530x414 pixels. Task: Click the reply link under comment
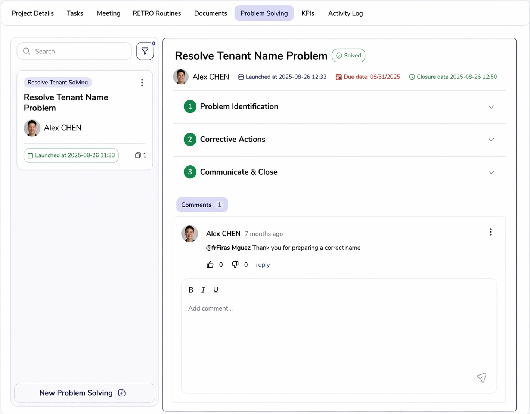[263, 265]
